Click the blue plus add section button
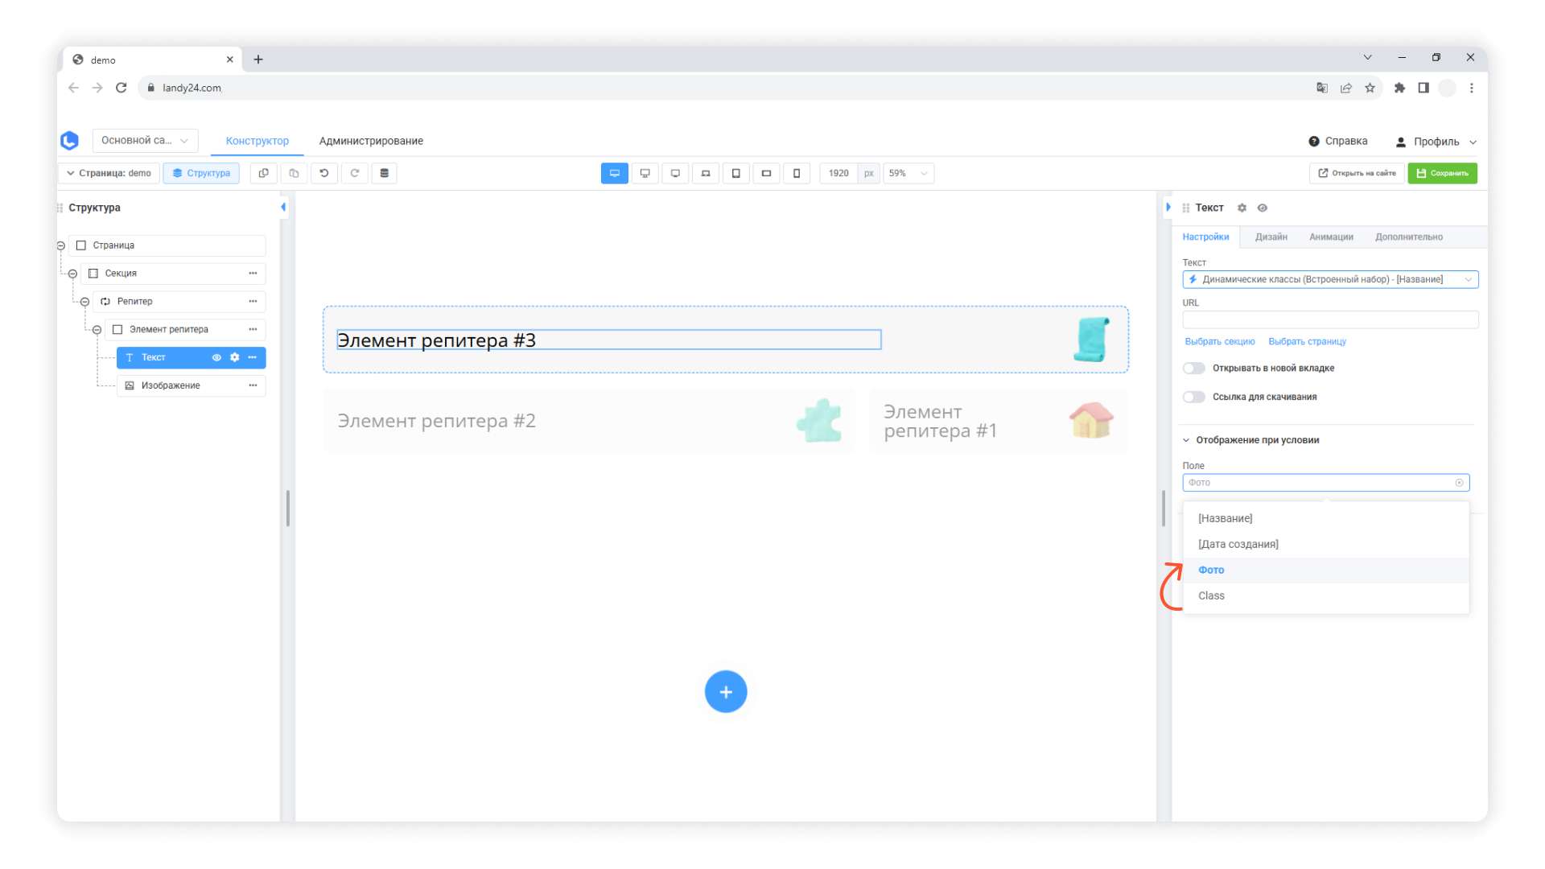This screenshot has width=1545, height=869. coord(725,692)
